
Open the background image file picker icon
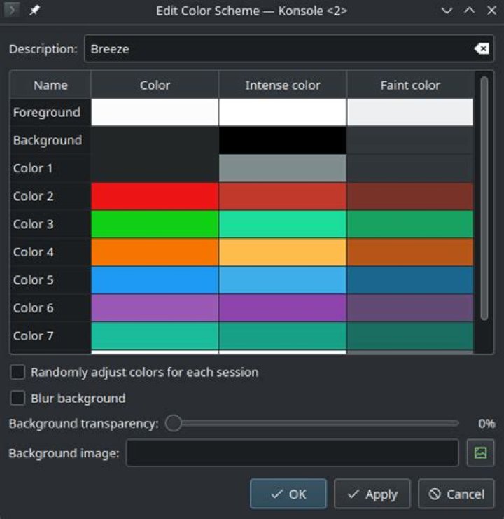[x=480, y=452]
